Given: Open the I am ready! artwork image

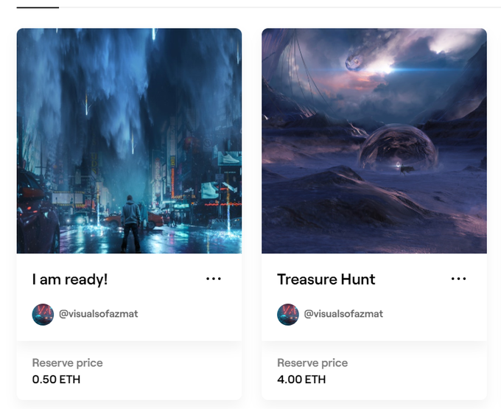Looking at the screenshot, I should pyautogui.click(x=129, y=141).
